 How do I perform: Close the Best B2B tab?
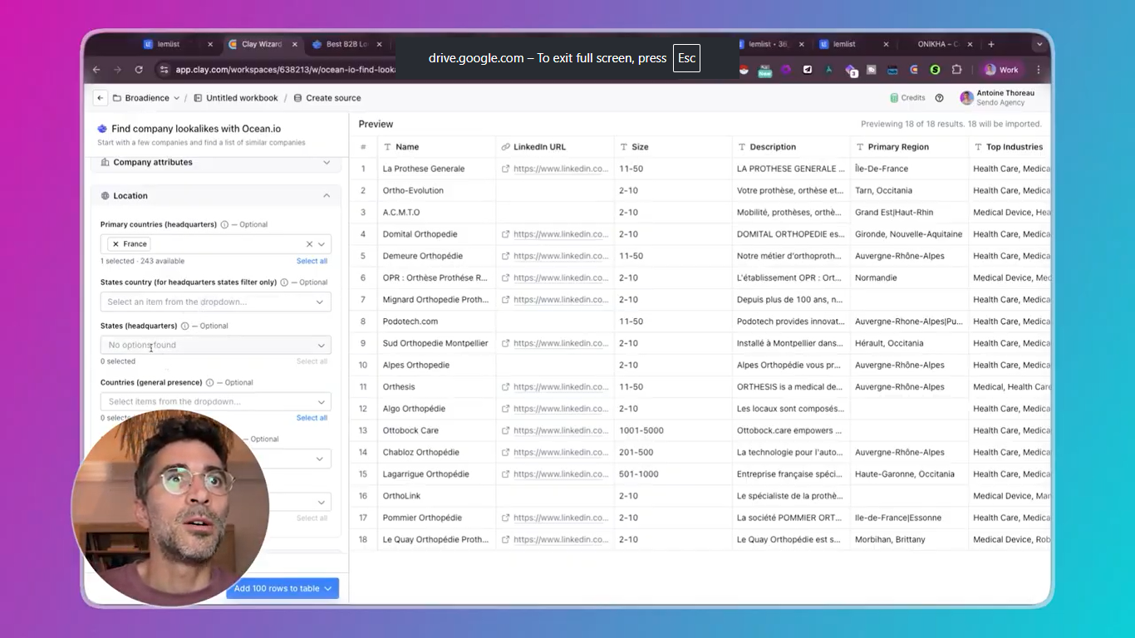[x=380, y=44]
